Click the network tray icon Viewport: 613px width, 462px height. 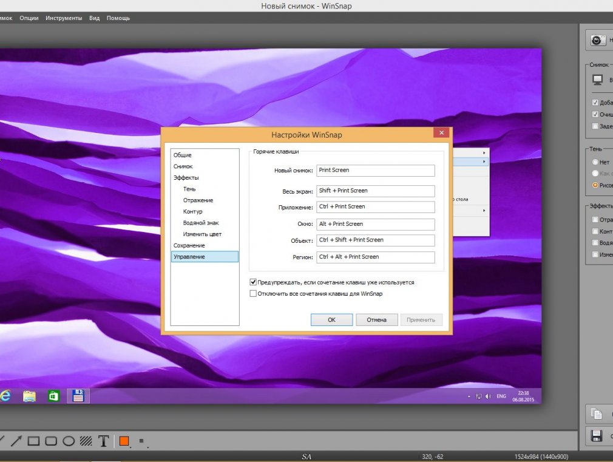click(478, 396)
